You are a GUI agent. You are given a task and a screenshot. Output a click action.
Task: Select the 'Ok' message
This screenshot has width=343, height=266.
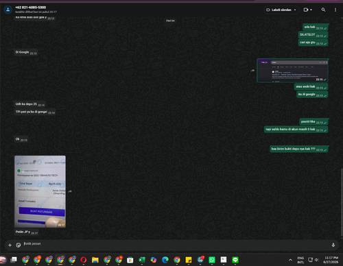coord(21,139)
